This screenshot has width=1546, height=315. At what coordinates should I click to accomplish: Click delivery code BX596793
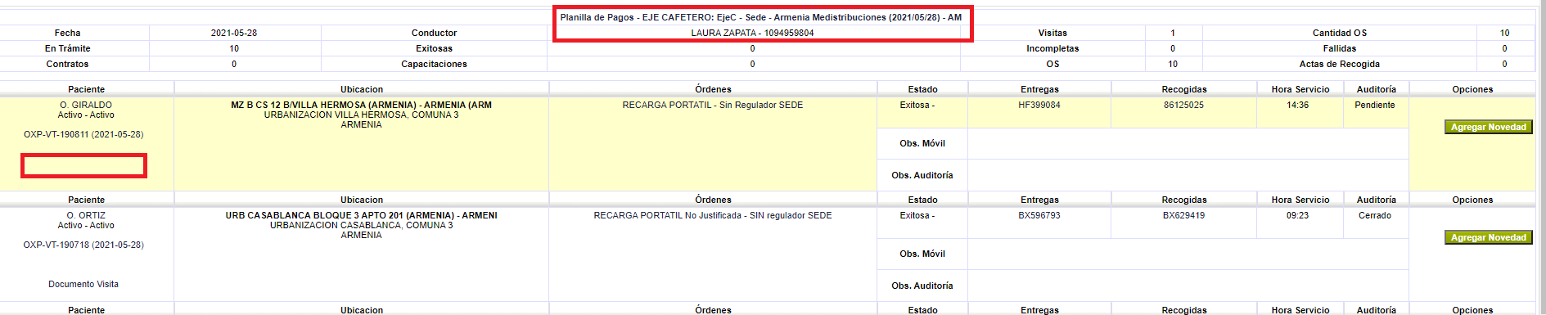point(1039,215)
